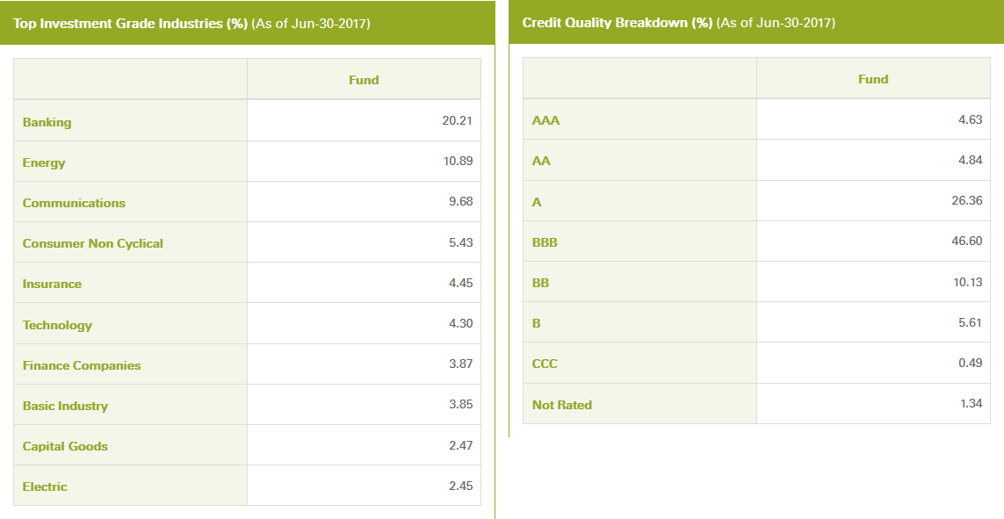Select the Energy industry label
This screenshot has height=519, width=1004.
pyautogui.click(x=44, y=162)
